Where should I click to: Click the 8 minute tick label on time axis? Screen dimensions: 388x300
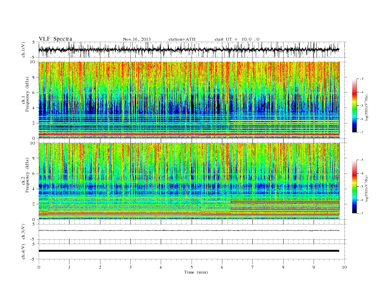point(283,267)
